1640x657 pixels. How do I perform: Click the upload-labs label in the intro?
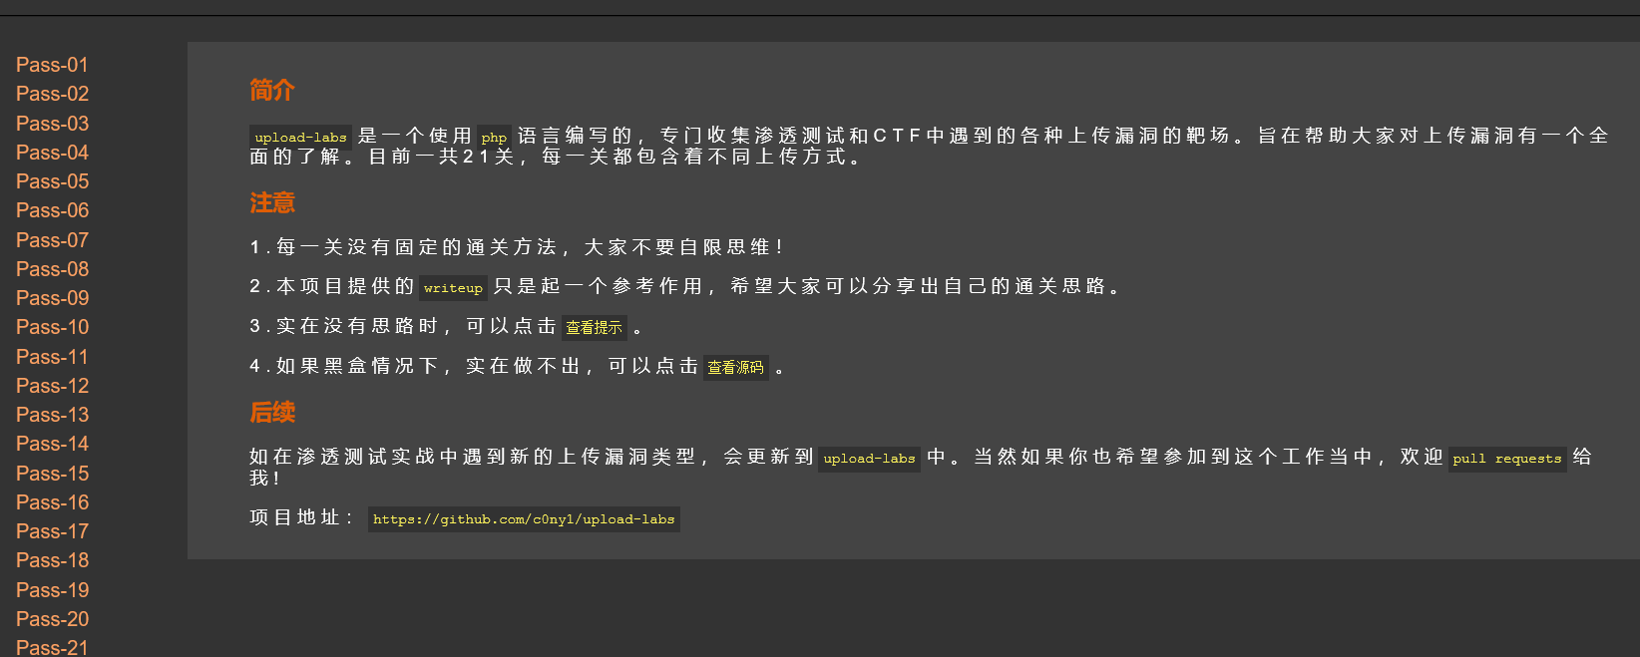pos(300,138)
